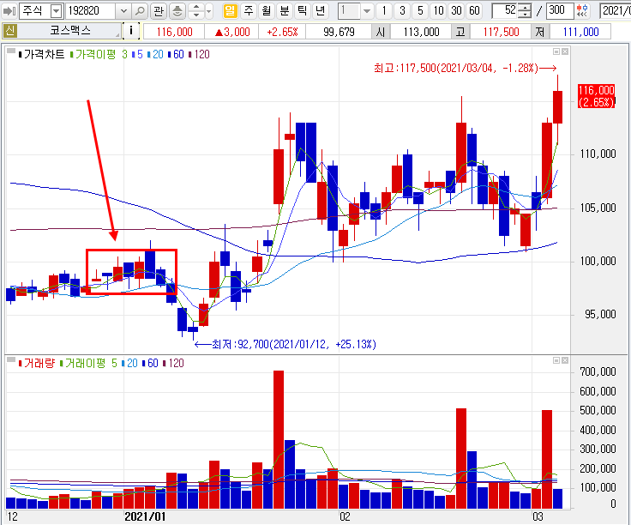Click the arrow-to-bar icon left of 주식
This screenshot has width=631, height=525.
coord(9,11)
